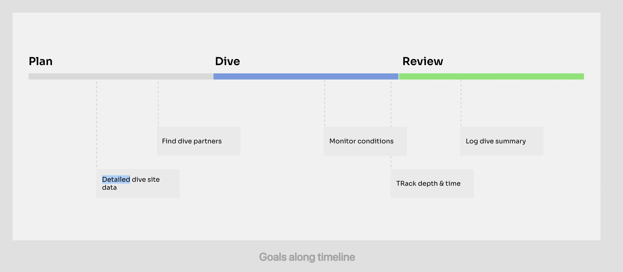Click the green Review timeline bar

491,76
